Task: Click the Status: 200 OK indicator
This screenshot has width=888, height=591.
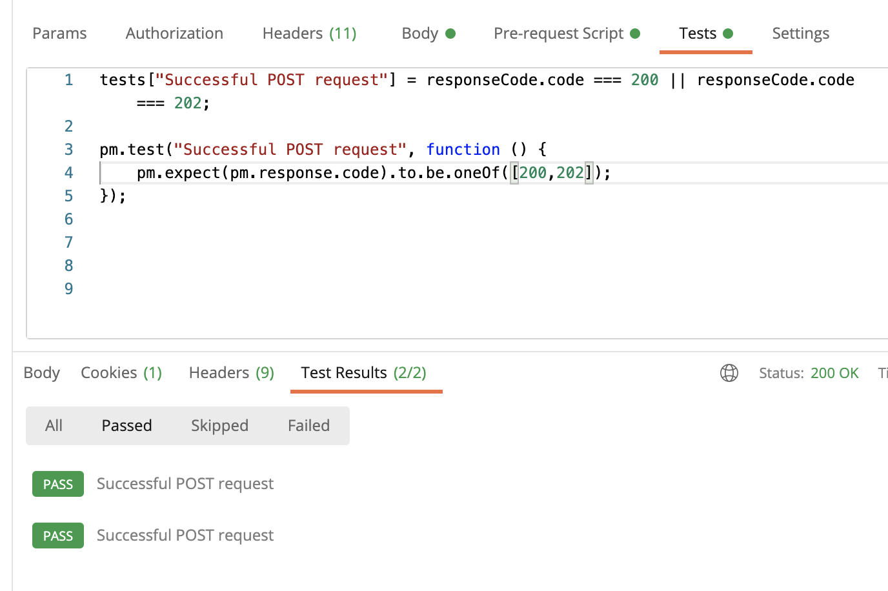Action: 809,373
